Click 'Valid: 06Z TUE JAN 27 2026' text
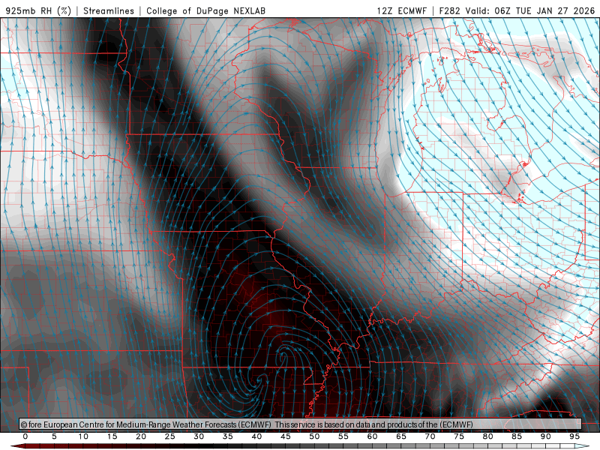This screenshot has width=600, height=450. (530, 10)
